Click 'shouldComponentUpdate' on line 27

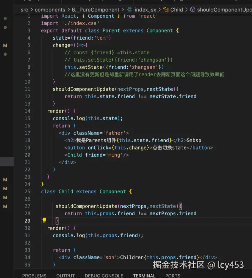pyautogui.click(x=86, y=206)
